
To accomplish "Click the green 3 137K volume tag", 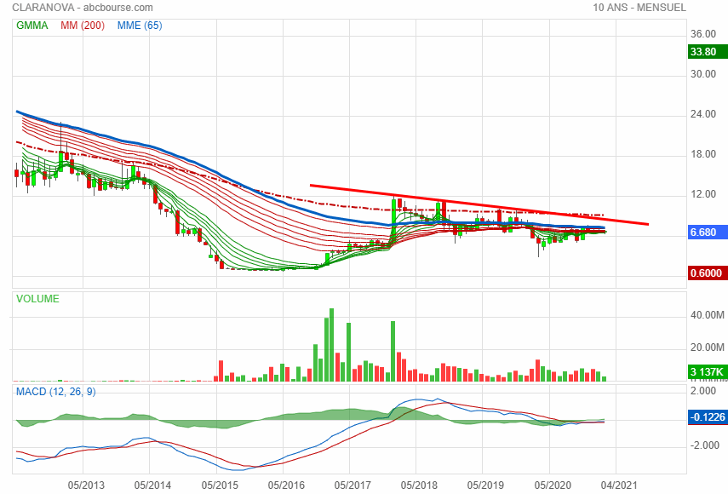I will pos(708,372).
